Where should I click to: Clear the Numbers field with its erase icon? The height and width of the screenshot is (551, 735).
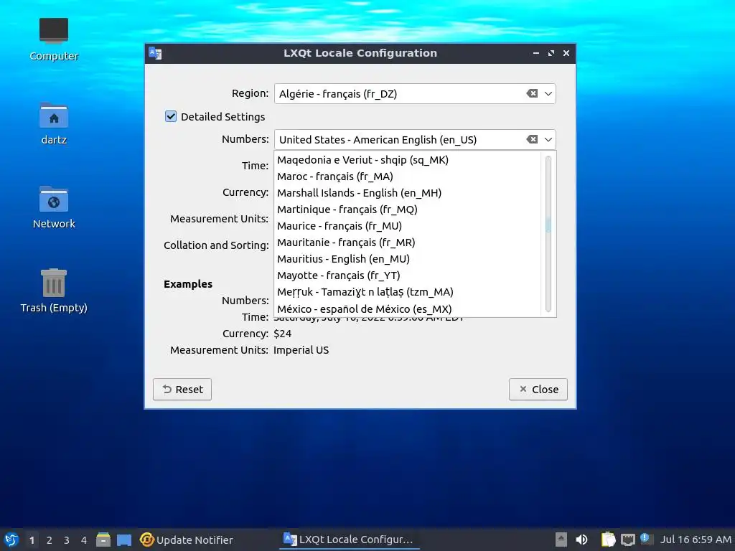532,139
